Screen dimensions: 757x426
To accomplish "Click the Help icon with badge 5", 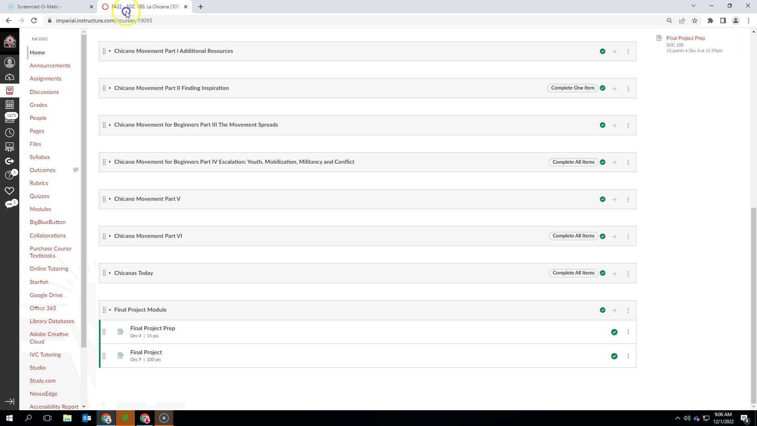I will click(x=9, y=175).
